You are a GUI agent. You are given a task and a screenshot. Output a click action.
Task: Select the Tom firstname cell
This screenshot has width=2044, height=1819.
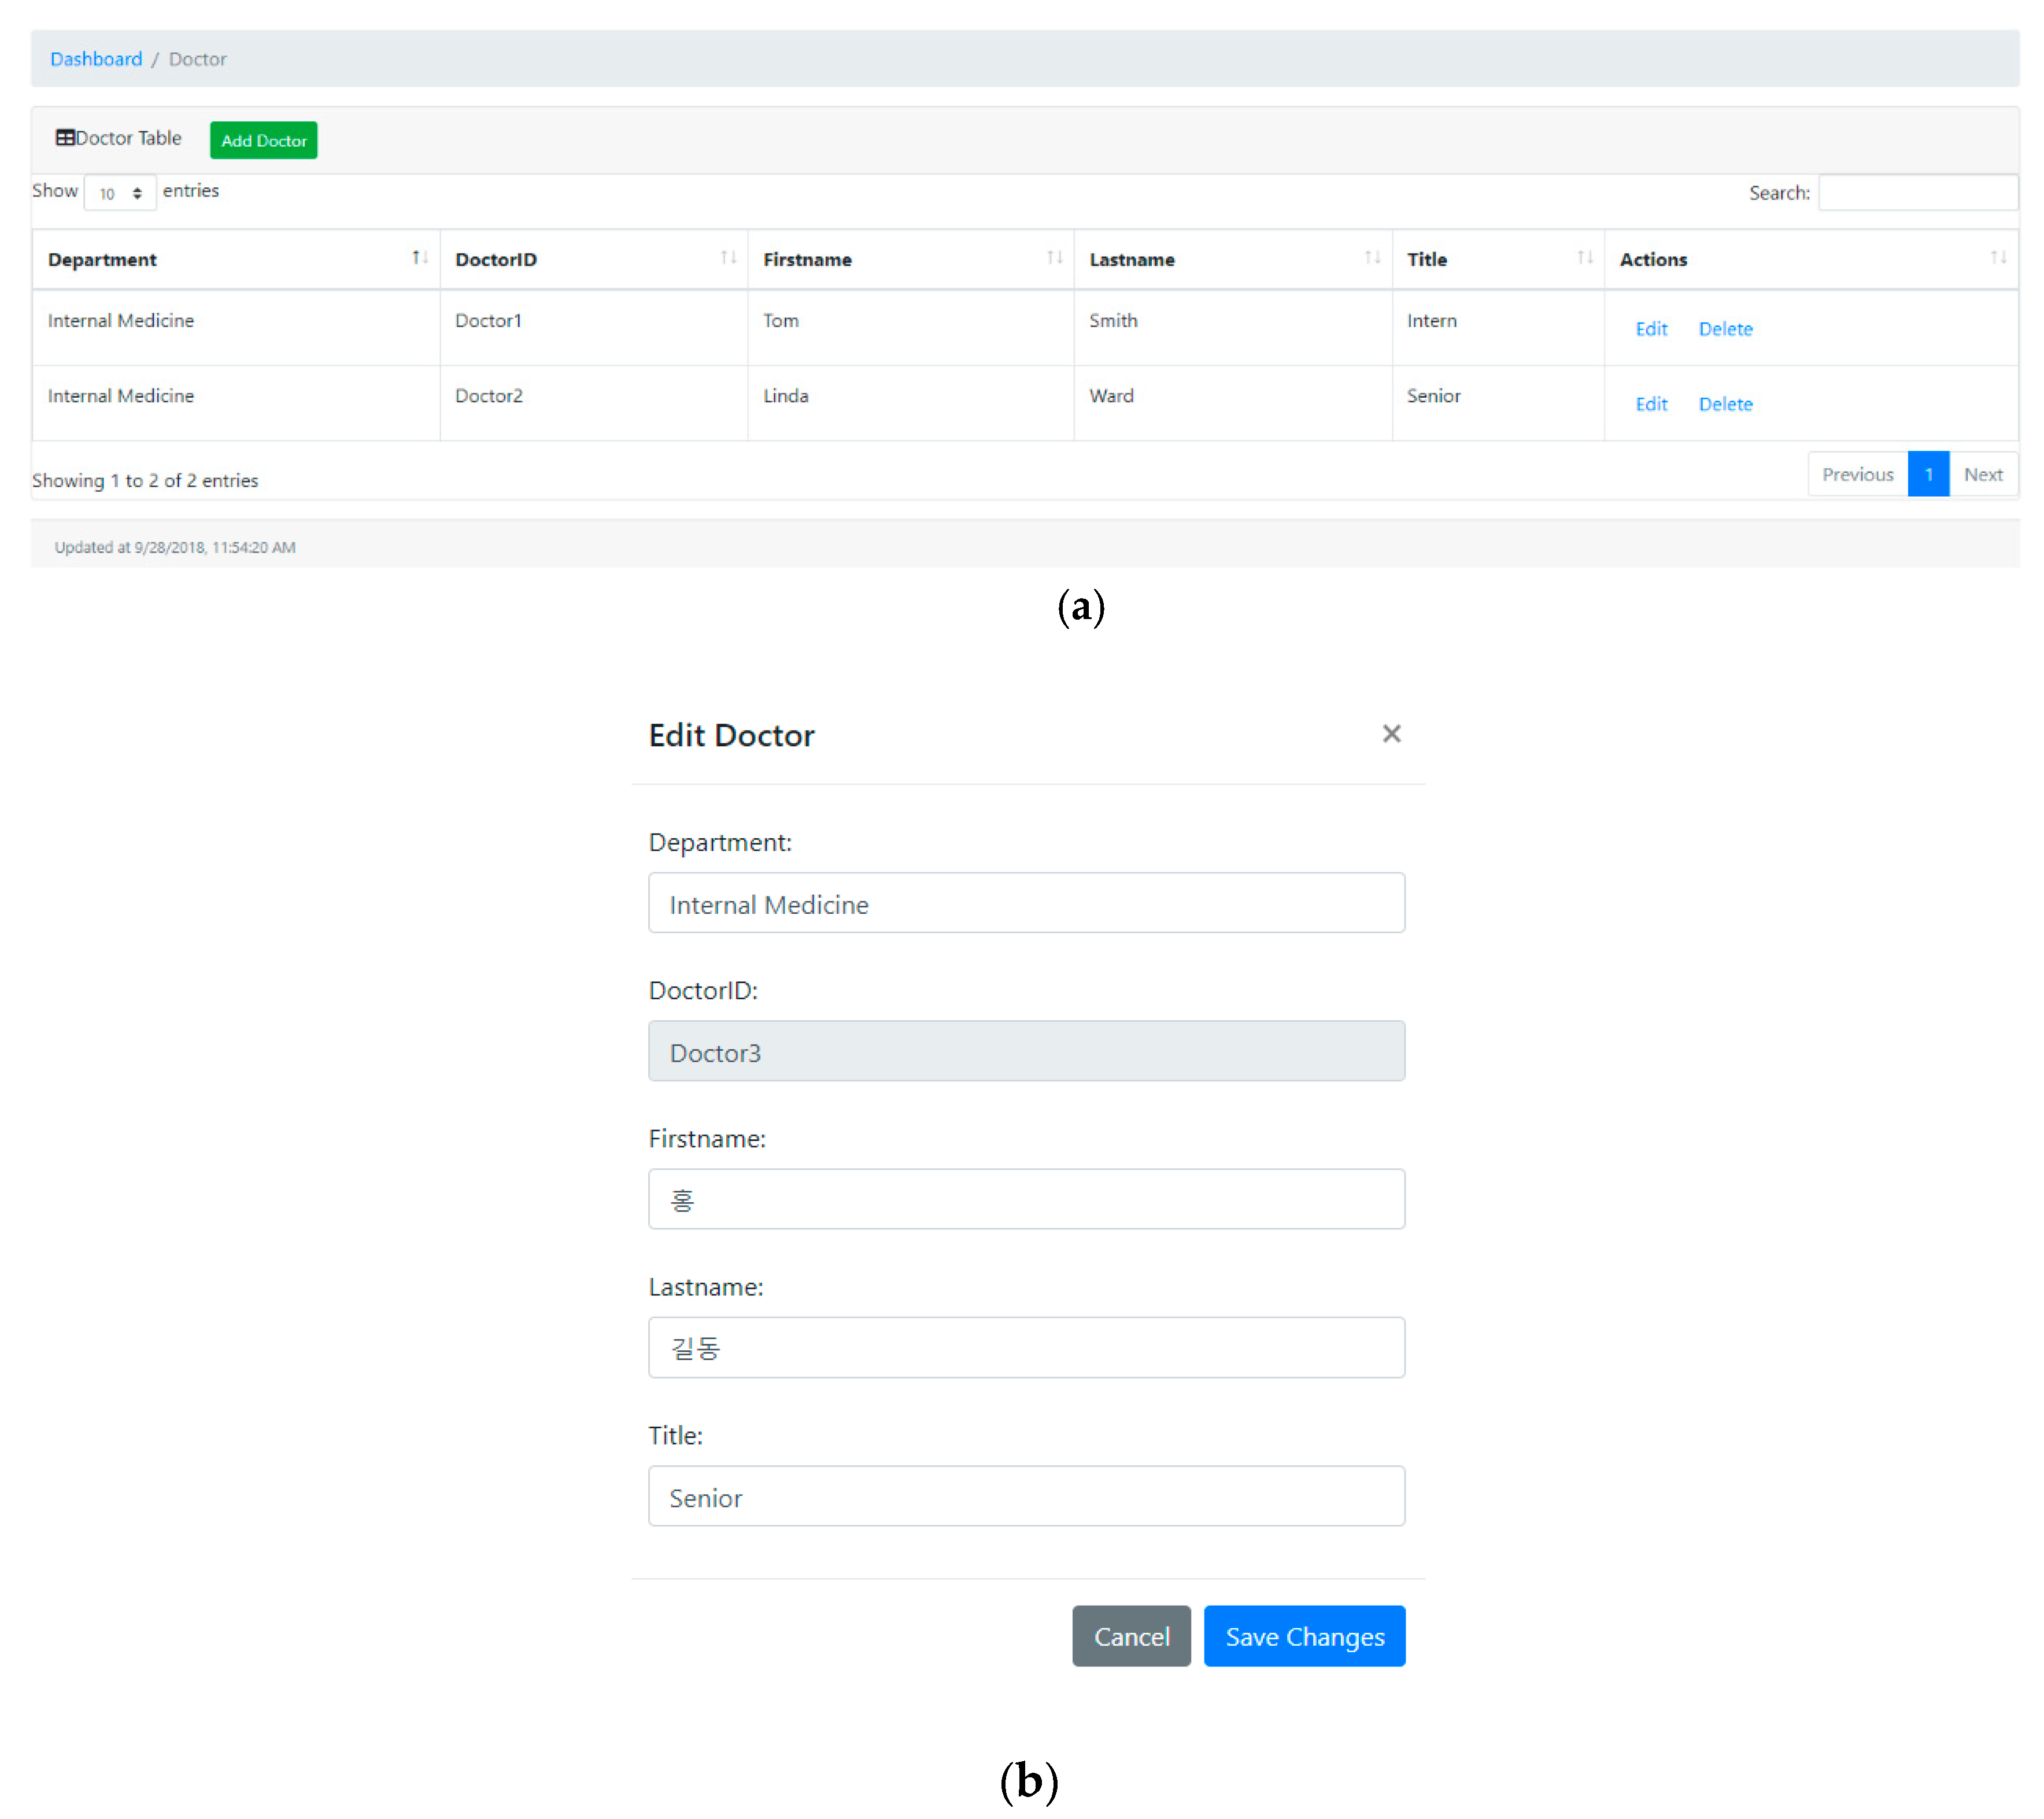pos(911,329)
